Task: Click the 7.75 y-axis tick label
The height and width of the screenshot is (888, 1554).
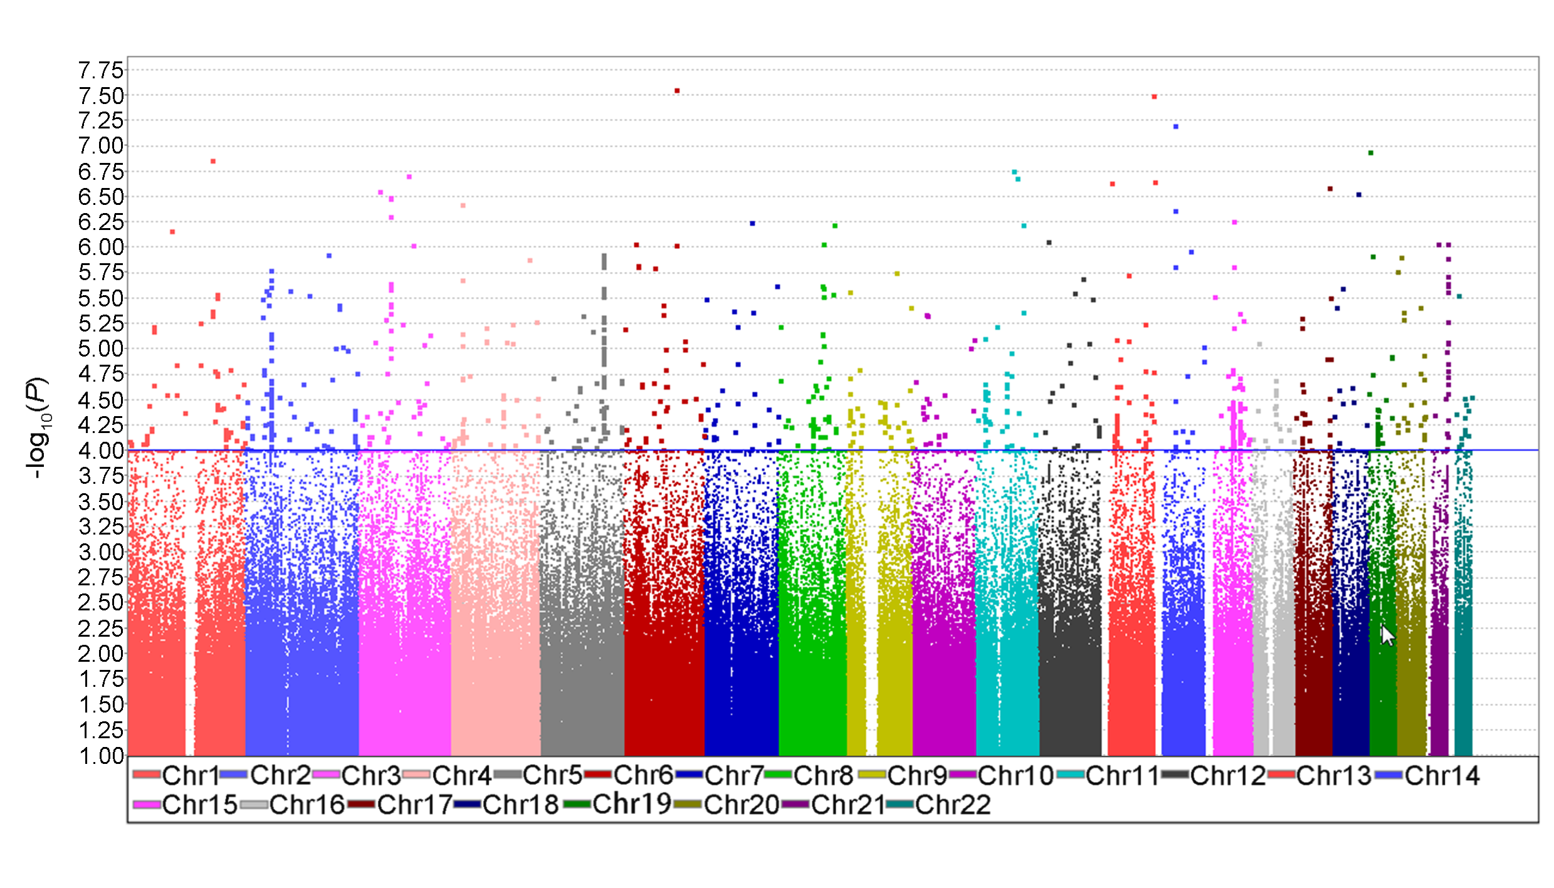Action: 101,71
